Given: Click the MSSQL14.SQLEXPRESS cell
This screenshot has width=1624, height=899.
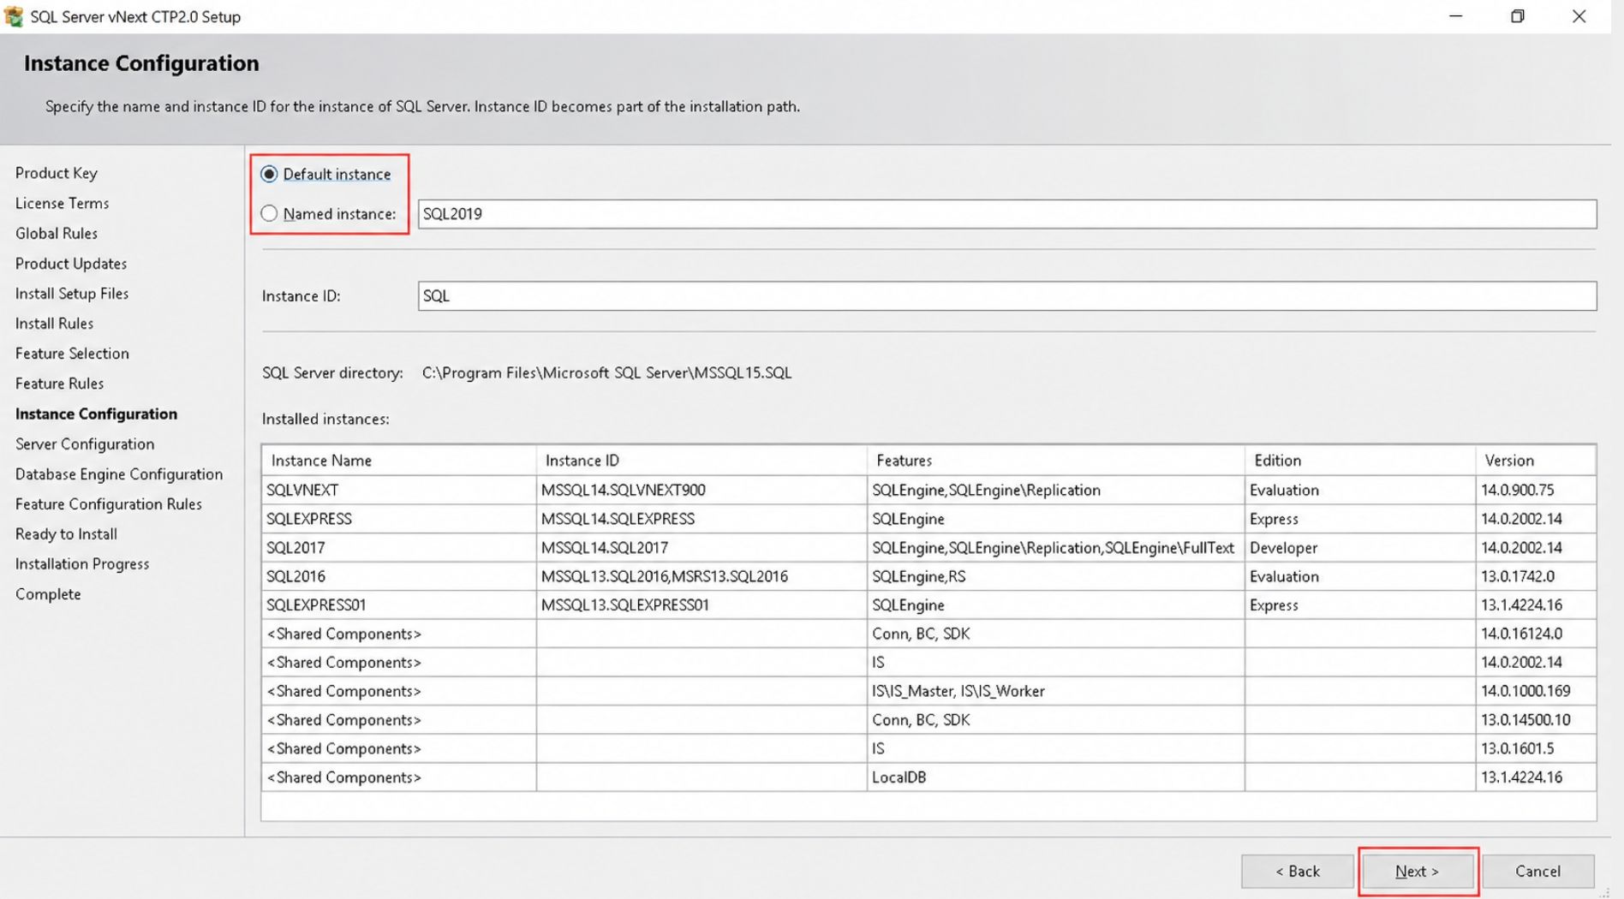Looking at the screenshot, I should 702,519.
